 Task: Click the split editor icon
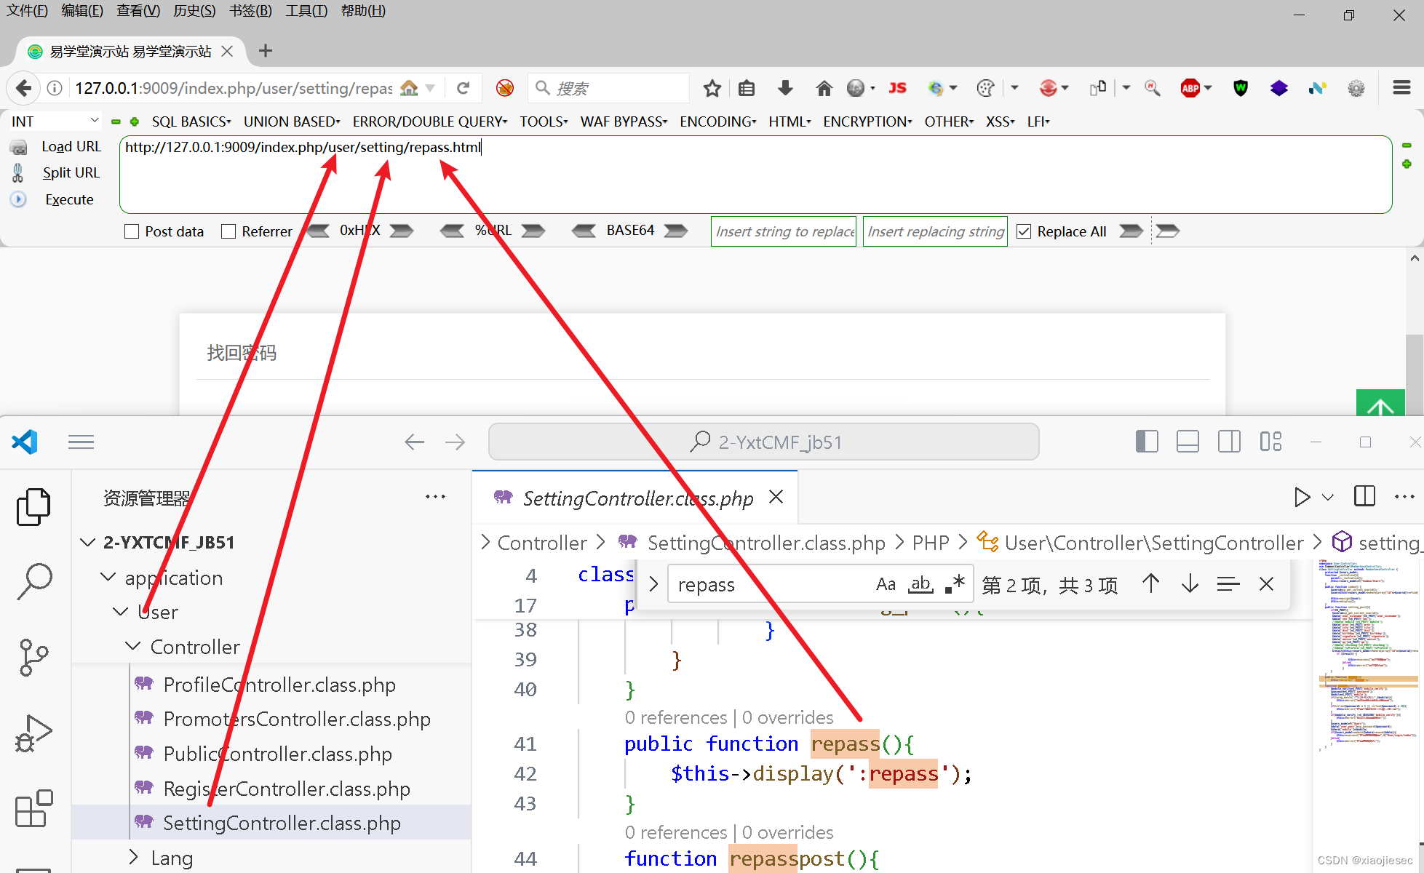1364,497
